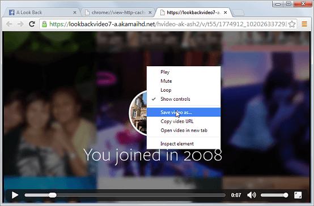Close the chrome://view-http-cache tab

[150, 12]
